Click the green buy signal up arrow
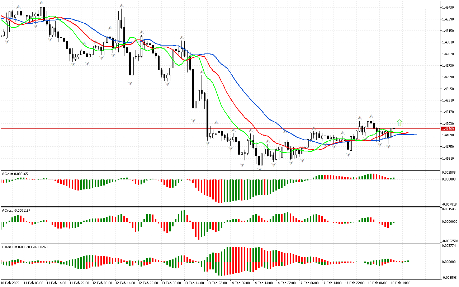The height and width of the screenshot is (287, 459). pyautogui.click(x=399, y=123)
